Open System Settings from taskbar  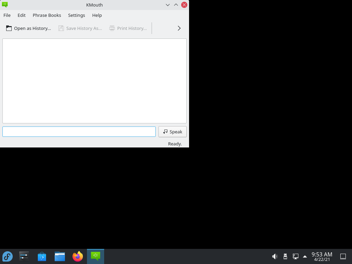coord(24,256)
